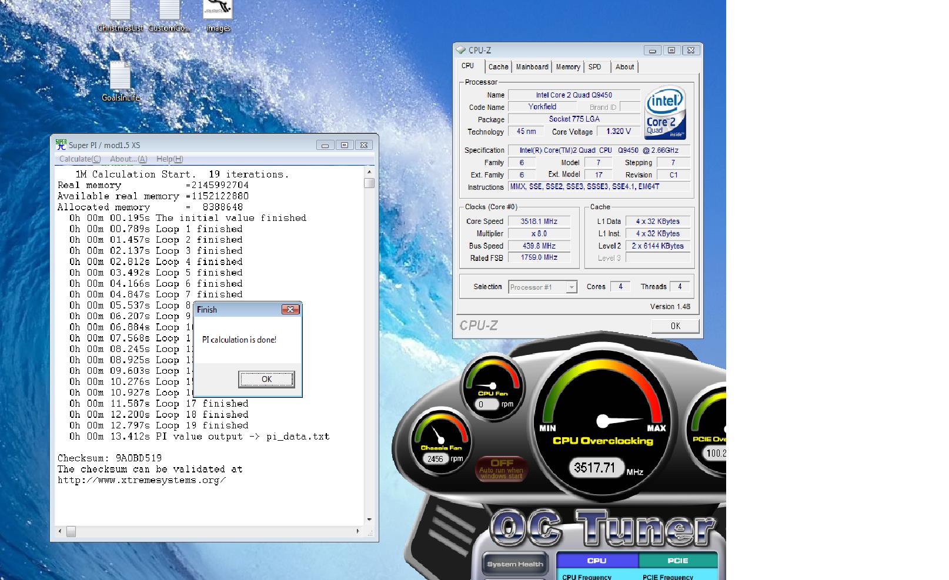Open the GoalsInLife desktop file
Screen dimensions: 949x580
[x=121, y=81]
